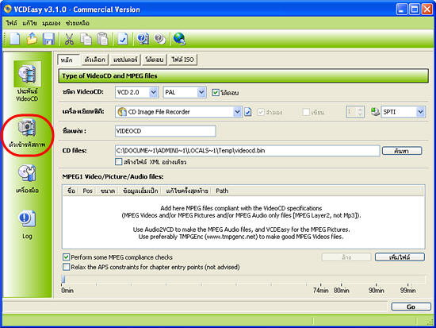Click the Open project folder icon

(x=32, y=39)
